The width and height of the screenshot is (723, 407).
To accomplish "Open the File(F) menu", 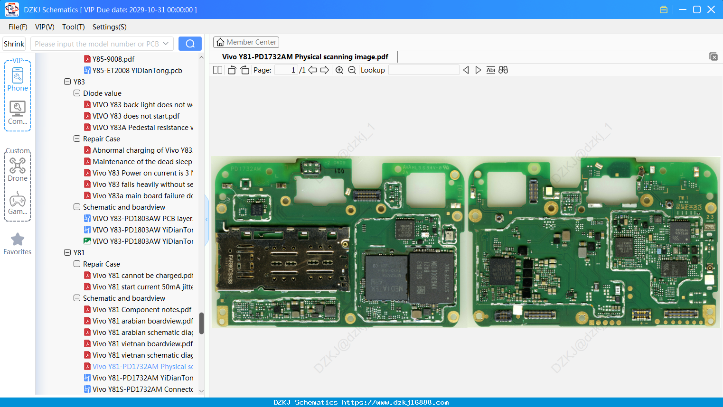I will point(18,27).
